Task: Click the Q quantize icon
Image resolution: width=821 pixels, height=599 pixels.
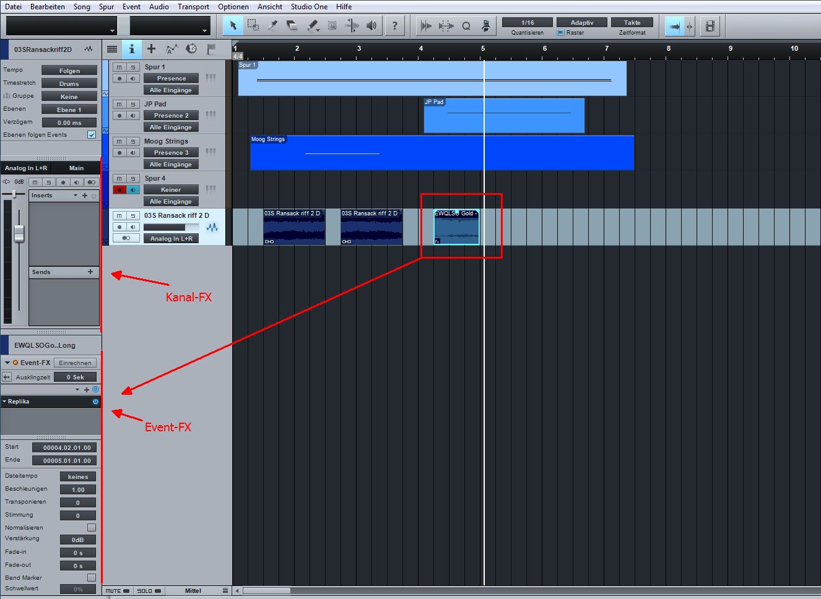Action: (466, 26)
